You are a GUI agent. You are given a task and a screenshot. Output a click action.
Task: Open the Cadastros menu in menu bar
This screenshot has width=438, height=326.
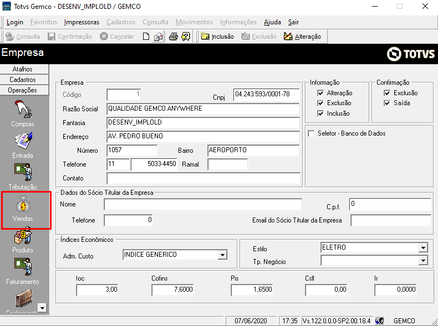tap(121, 22)
